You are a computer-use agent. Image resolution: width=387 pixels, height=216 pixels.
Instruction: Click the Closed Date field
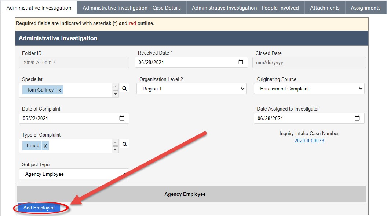tap(309, 63)
